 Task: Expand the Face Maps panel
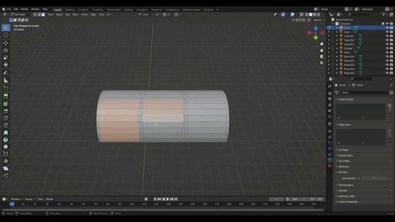point(344,161)
